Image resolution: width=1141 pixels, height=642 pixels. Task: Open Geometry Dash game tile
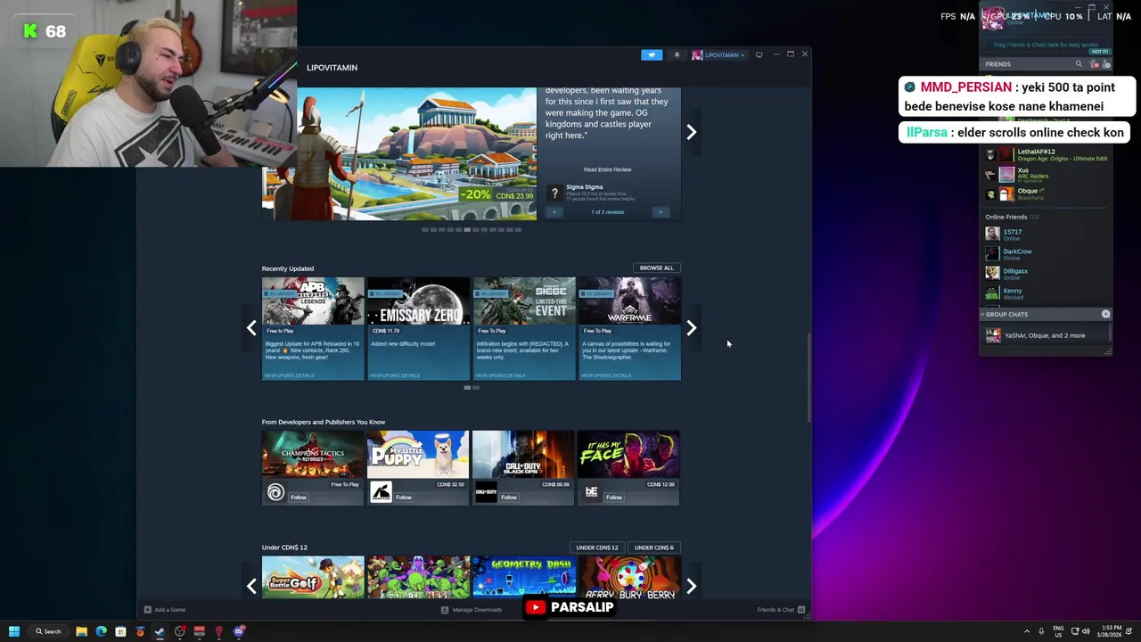pyautogui.click(x=523, y=577)
